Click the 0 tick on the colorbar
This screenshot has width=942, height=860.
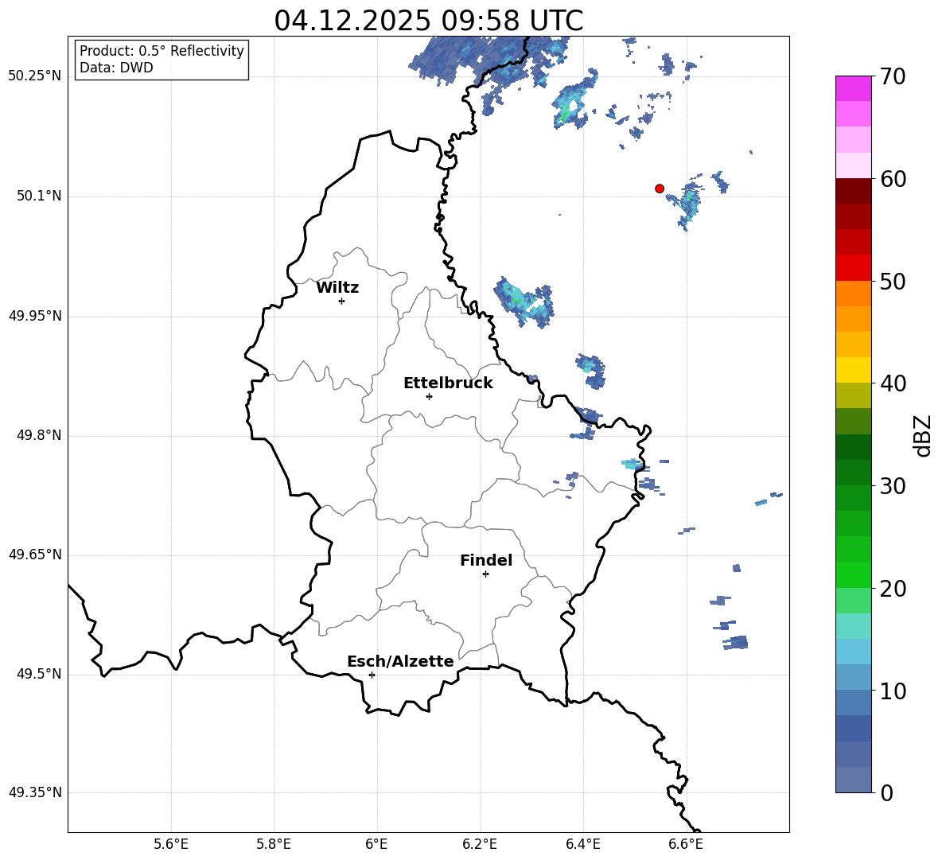pyautogui.click(x=887, y=792)
